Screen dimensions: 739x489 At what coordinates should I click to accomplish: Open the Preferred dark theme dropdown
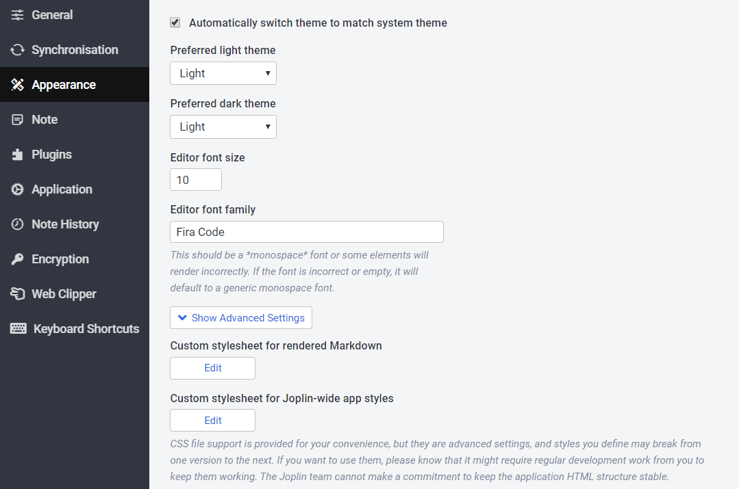click(223, 127)
